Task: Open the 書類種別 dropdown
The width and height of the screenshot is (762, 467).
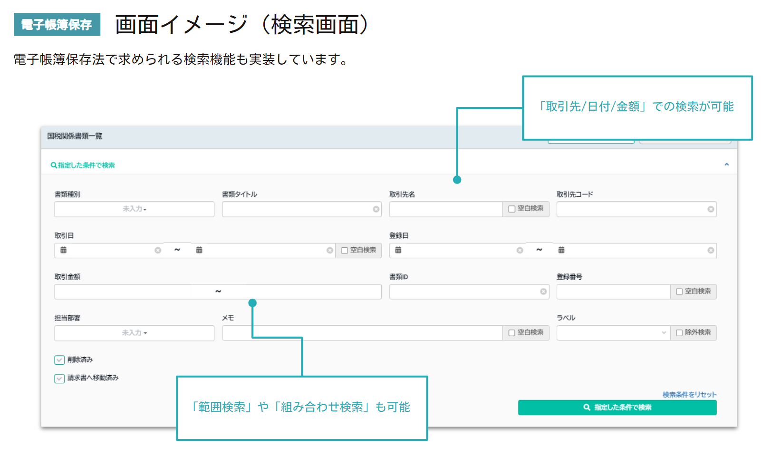Action: pyautogui.click(x=134, y=209)
